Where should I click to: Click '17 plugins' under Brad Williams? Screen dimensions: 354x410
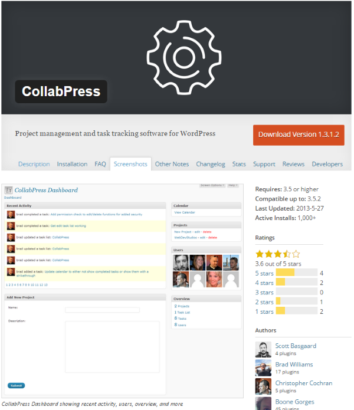coord(287,372)
